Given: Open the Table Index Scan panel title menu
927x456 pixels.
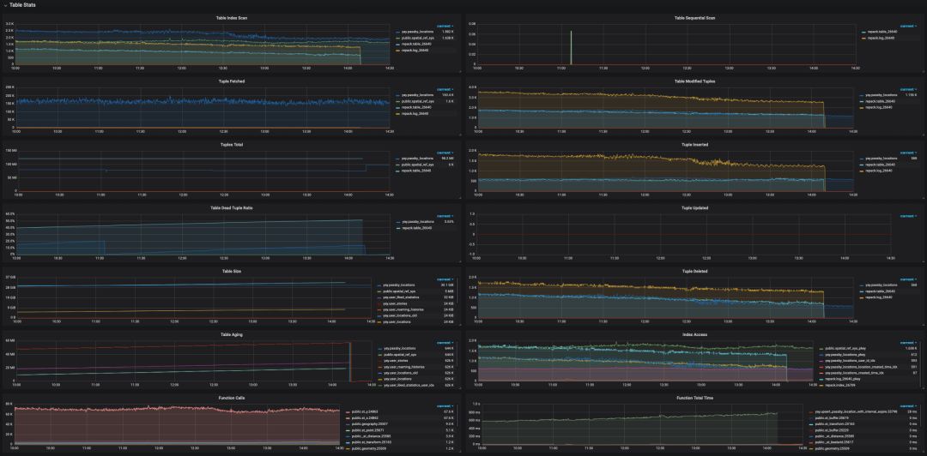Looking at the screenshot, I should click(x=232, y=18).
